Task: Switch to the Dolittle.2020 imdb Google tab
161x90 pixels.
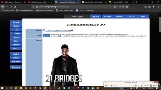Action: pyautogui.click(x=93, y=2)
